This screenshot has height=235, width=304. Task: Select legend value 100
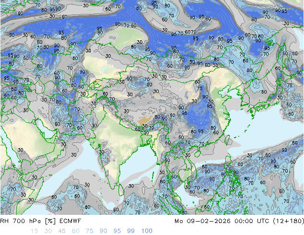[147, 231]
